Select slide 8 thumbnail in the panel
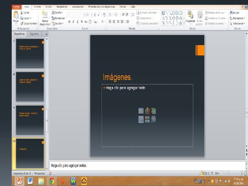Image resolution: width=248 pixels, height=186 pixels. pos(30,87)
